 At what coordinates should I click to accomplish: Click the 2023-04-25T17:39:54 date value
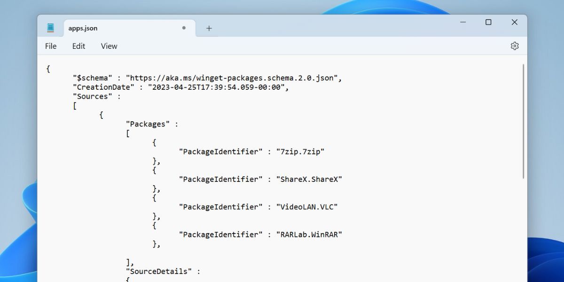point(216,87)
